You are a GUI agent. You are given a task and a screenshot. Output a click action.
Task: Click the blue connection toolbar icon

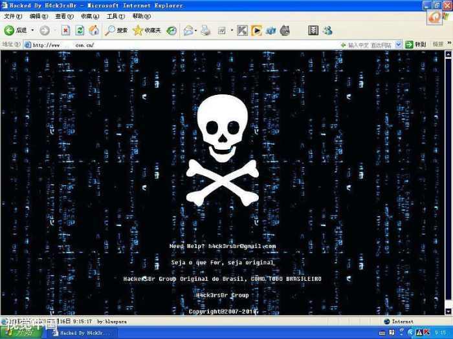pyautogui.click(x=271, y=30)
